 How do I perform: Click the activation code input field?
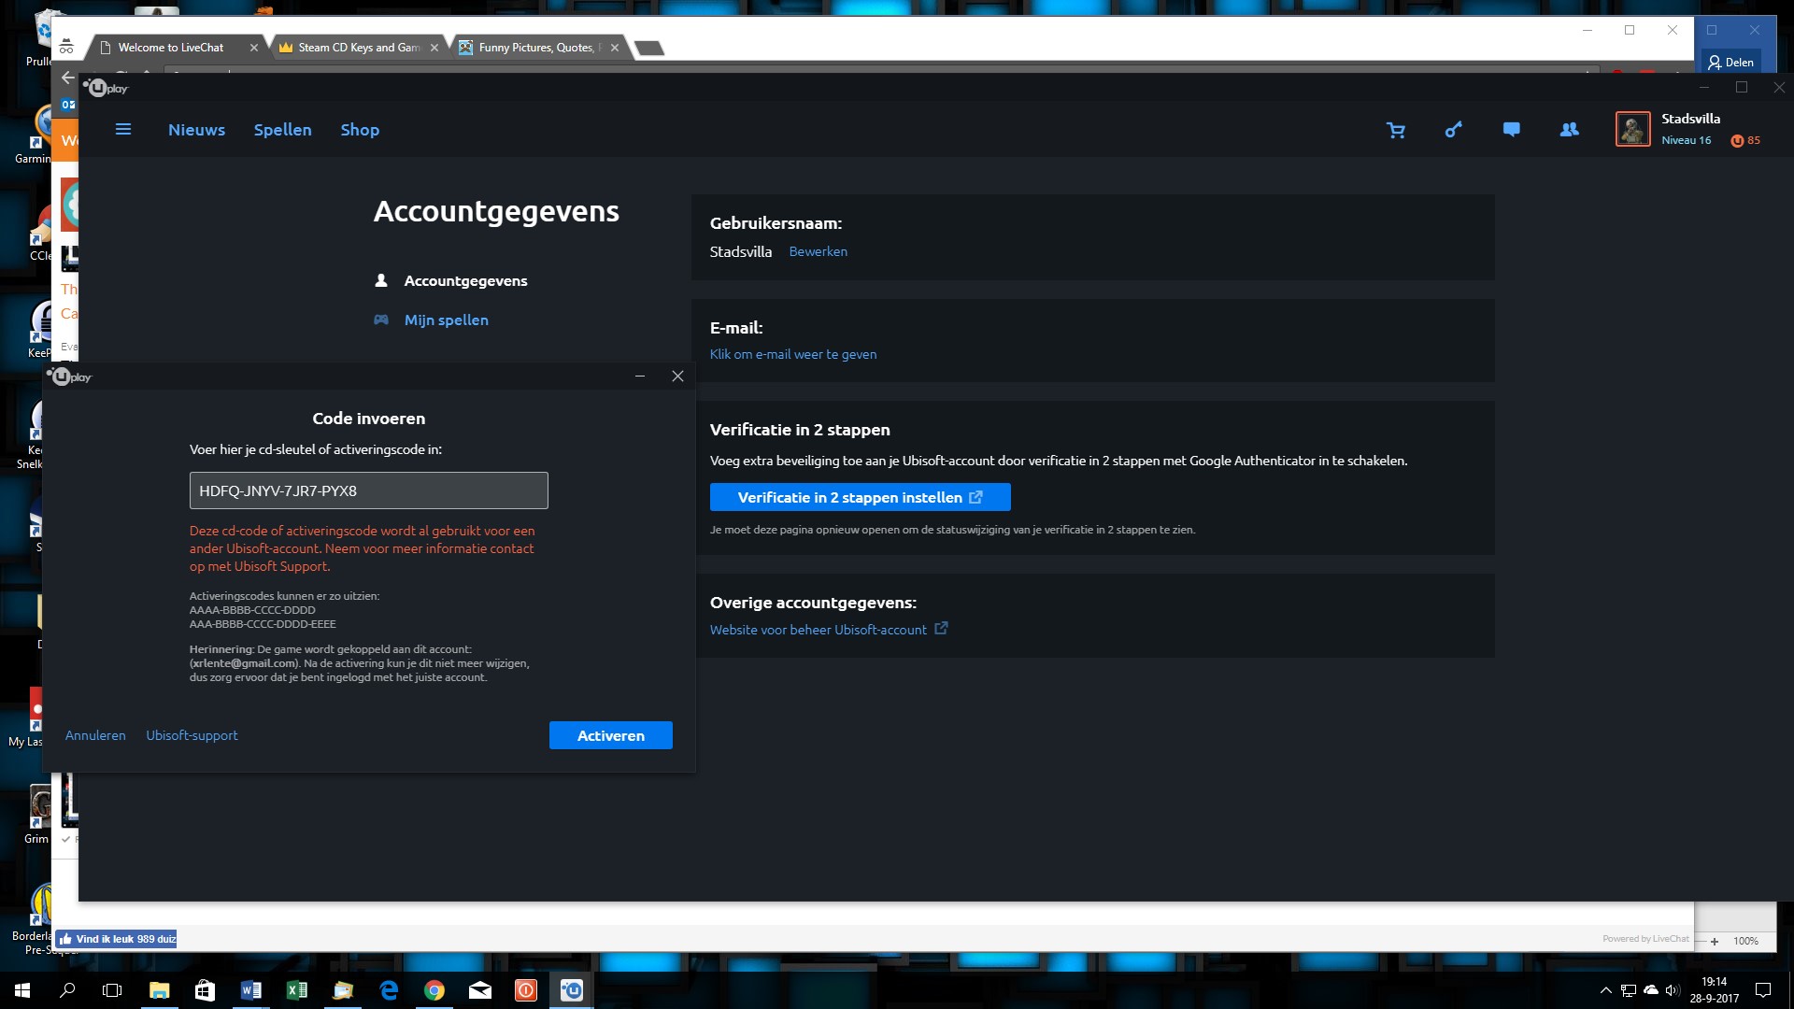tap(368, 490)
